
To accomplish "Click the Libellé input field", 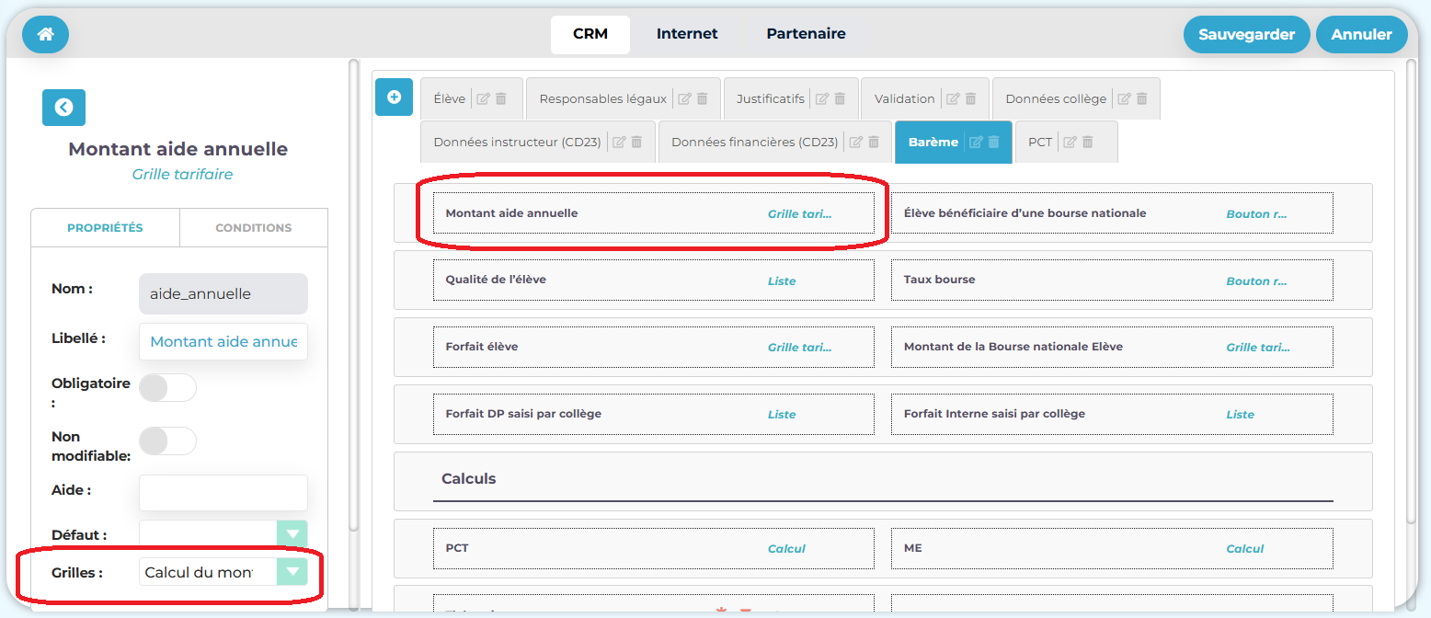I will [x=223, y=341].
